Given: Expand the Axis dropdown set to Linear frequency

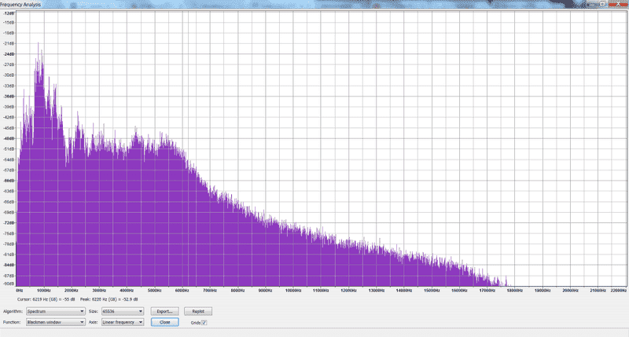Looking at the screenshot, I should click(122, 322).
